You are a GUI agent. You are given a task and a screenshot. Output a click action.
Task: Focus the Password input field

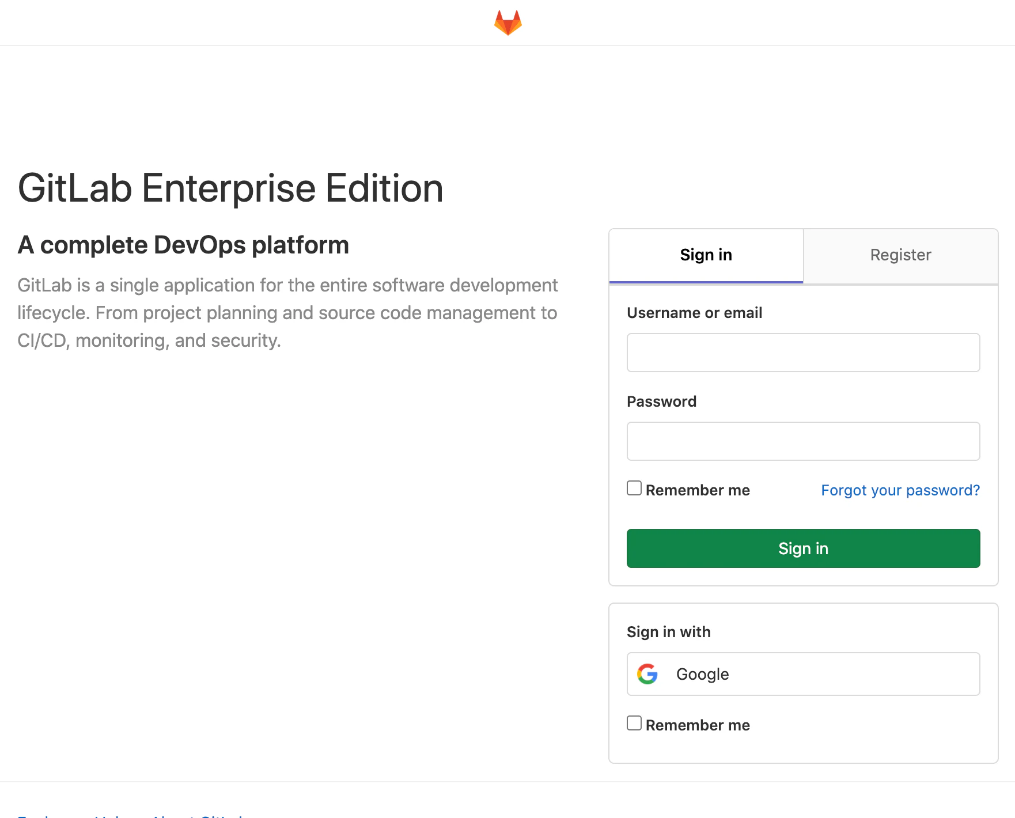pos(804,441)
